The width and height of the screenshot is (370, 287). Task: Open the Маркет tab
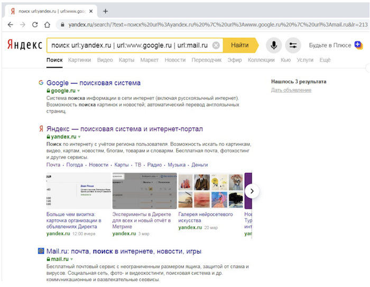point(150,60)
